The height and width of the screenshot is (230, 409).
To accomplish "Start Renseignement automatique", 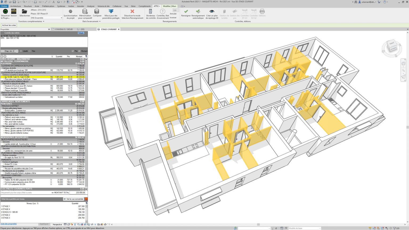I will (x=198, y=12).
